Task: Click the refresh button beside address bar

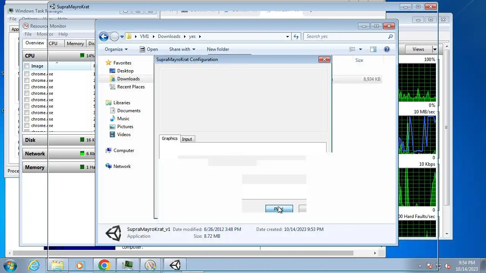Action: point(296,36)
